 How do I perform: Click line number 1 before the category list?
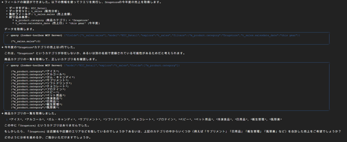pos(7,119)
